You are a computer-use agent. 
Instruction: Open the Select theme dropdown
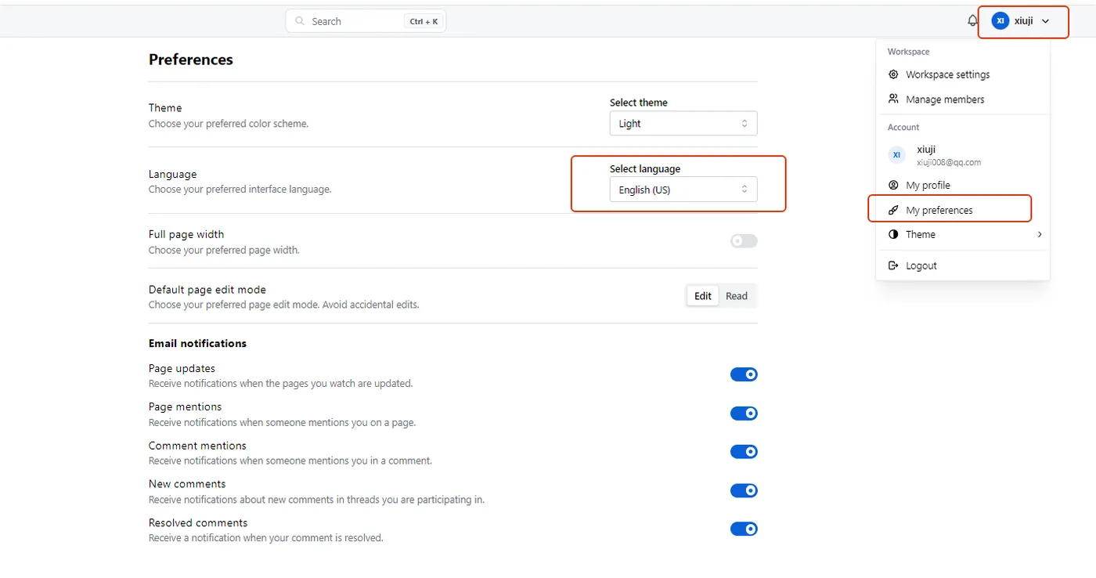[683, 124]
